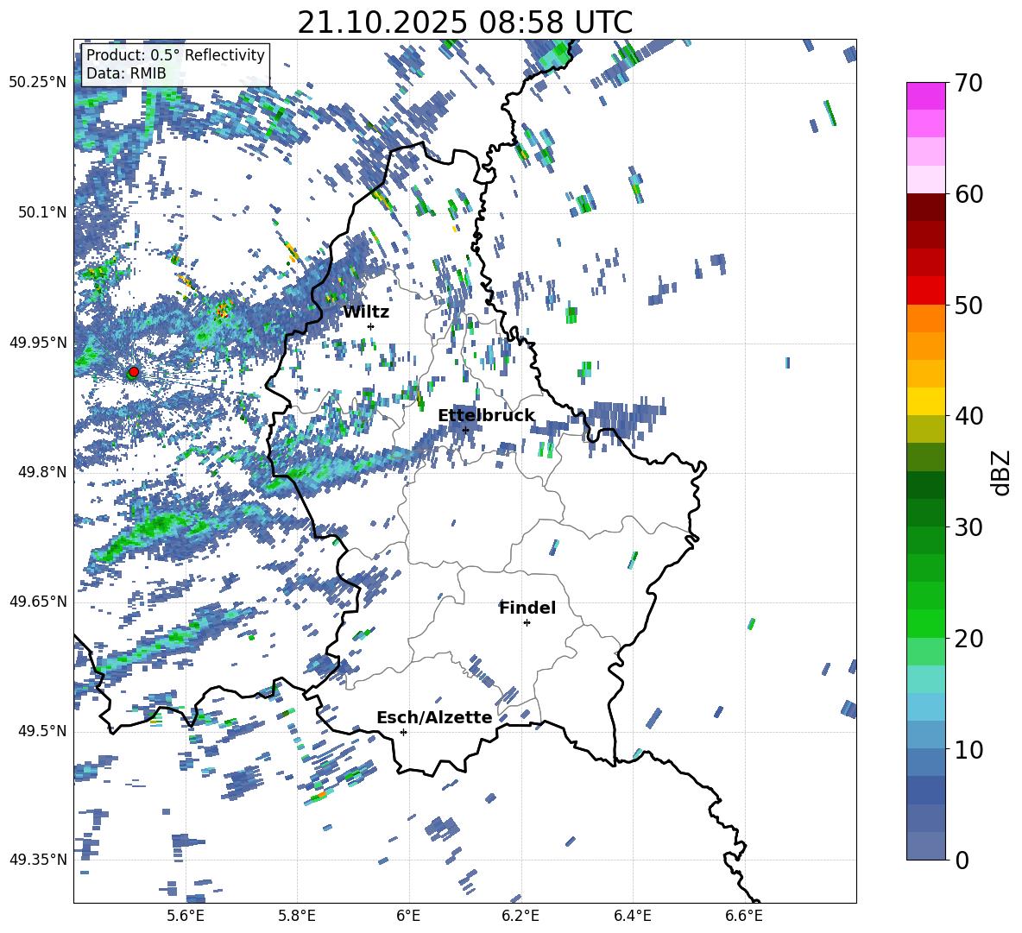Screen dimensions: 1022x933
Task: Pick the turquoise colorbar segment below 20
Action: coord(926,679)
